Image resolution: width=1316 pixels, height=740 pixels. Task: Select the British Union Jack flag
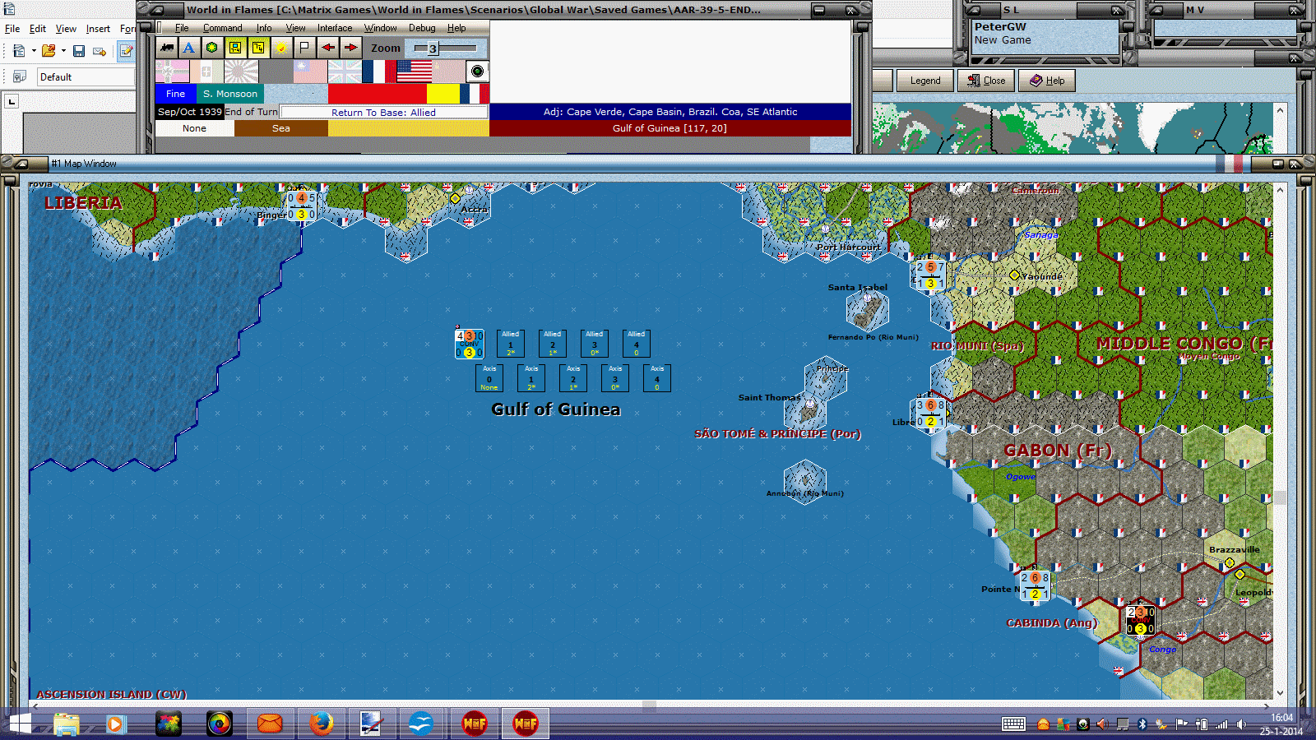[345, 72]
